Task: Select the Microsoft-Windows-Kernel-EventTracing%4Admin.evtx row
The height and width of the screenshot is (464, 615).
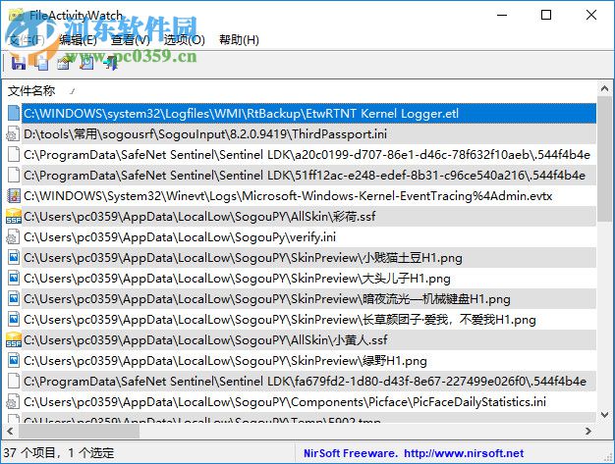Action: (308, 196)
